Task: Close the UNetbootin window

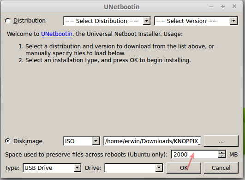Action: click(x=234, y=6)
